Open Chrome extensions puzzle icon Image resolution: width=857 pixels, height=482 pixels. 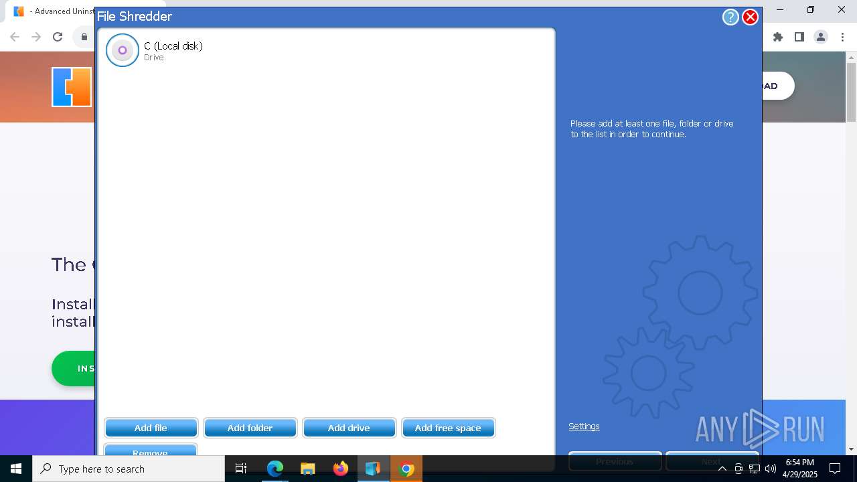coord(778,37)
